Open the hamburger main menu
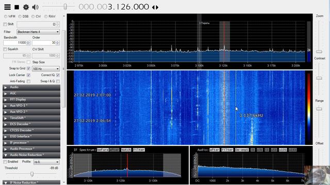Viewport: 330px width, 185px height. 7,7
